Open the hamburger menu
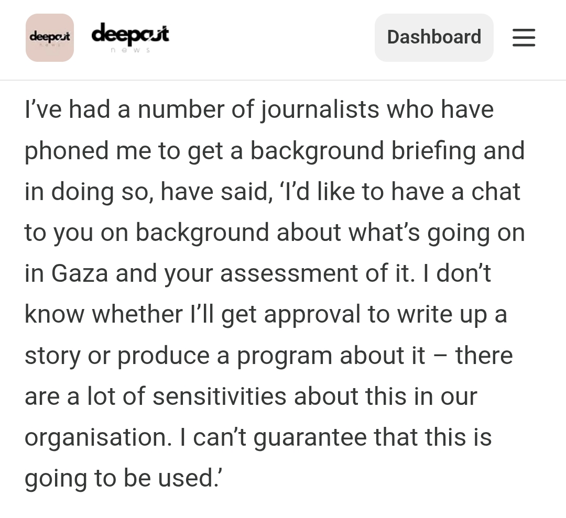The width and height of the screenshot is (566, 518). [524, 38]
